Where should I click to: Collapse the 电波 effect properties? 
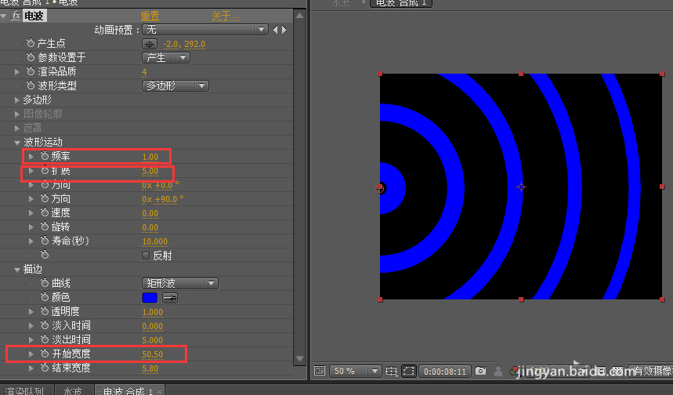pos(3,16)
